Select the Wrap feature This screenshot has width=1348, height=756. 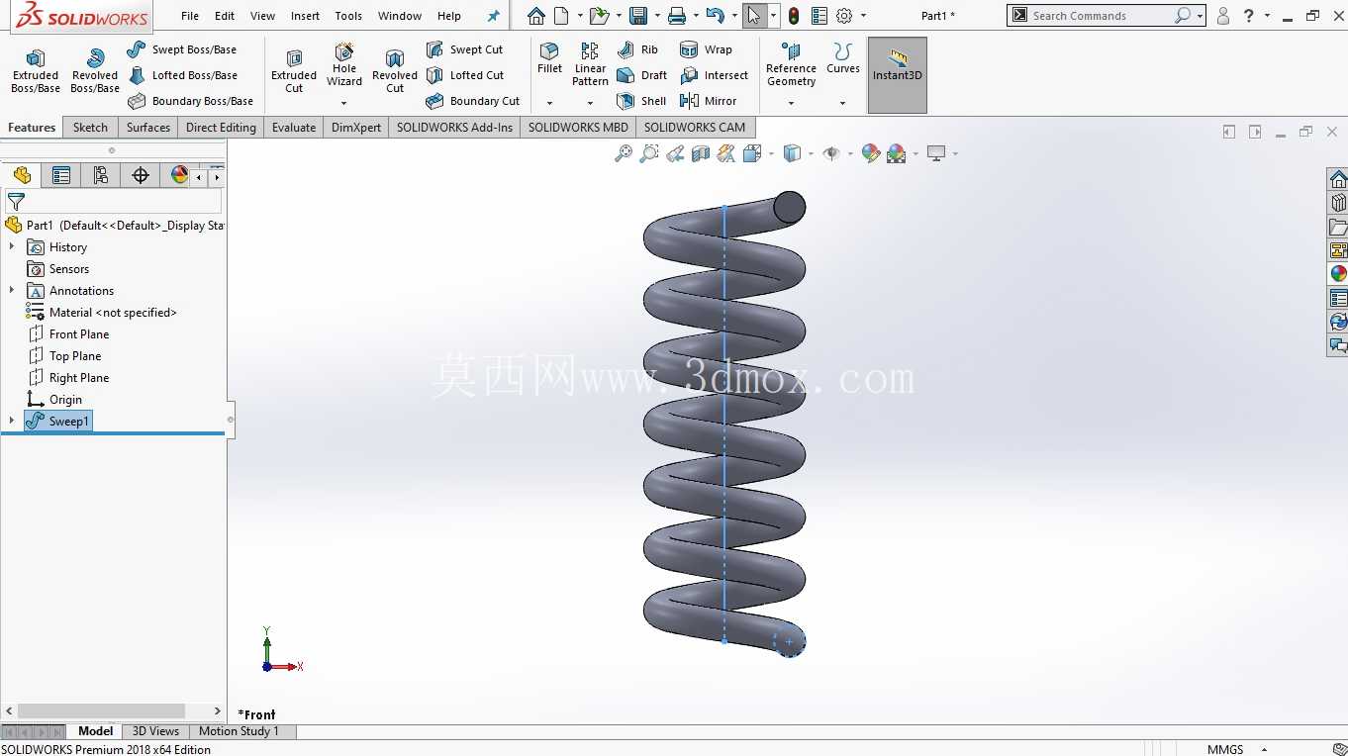(707, 49)
